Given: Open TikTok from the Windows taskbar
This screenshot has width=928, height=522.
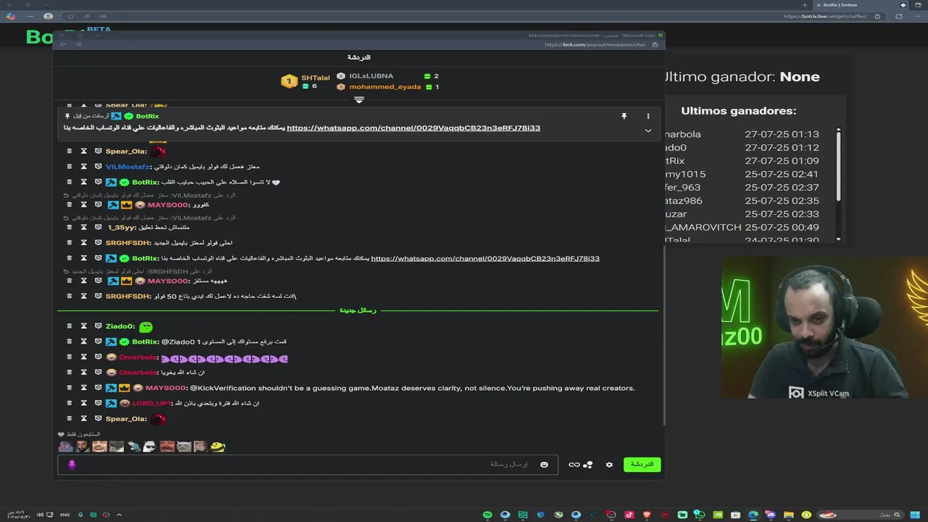Looking at the screenshot, I should 629,515.
